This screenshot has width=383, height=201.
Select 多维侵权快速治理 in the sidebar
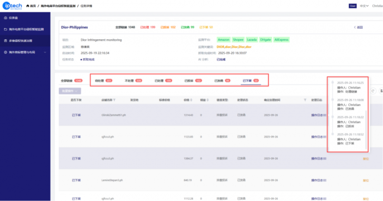[23, 42]
